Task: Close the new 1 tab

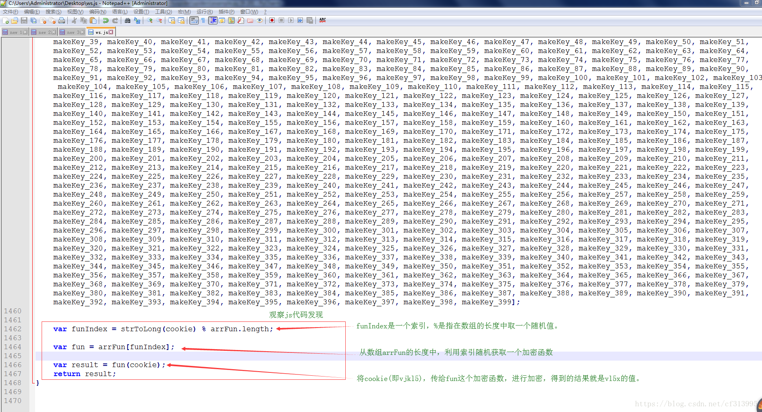Action: pyautogui.click(x=25, y=32)
